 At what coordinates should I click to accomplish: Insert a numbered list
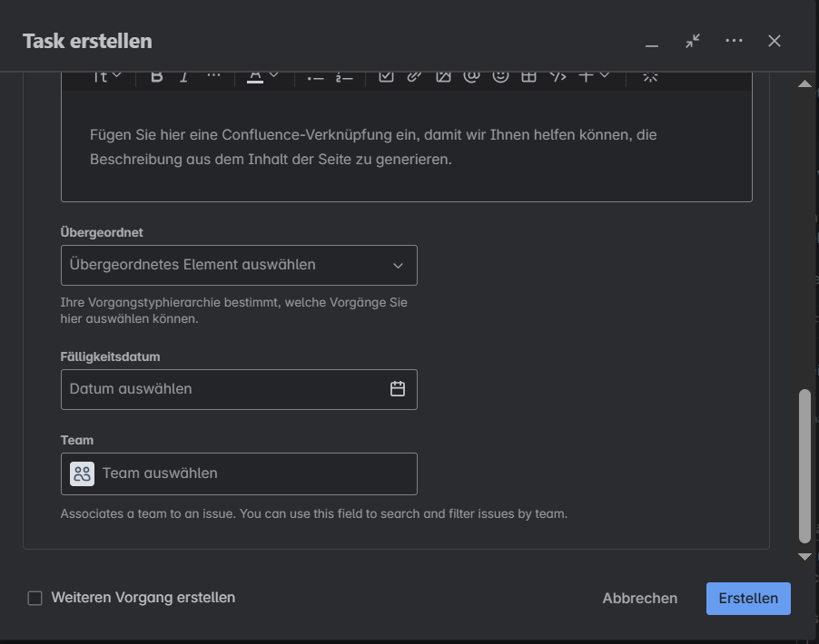pos(343,76)
